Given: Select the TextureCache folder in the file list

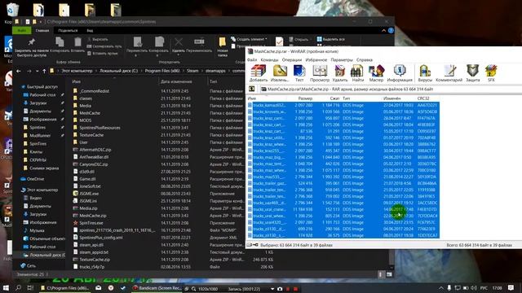Looking at the screenshot, I should pyautogui.click(x=91, y=135).
